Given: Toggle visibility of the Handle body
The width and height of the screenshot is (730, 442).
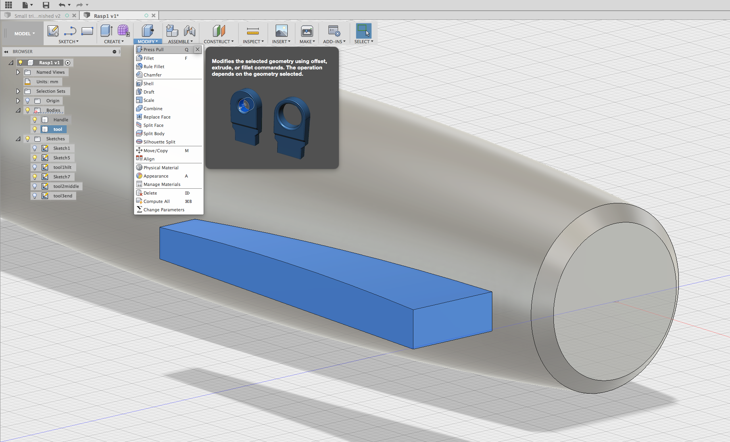Looking at the screenshot, I should coord(35,119).
